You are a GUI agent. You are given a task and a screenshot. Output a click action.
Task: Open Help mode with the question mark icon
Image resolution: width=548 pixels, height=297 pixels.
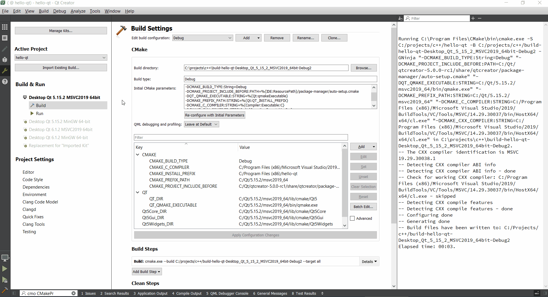(5, 82)
